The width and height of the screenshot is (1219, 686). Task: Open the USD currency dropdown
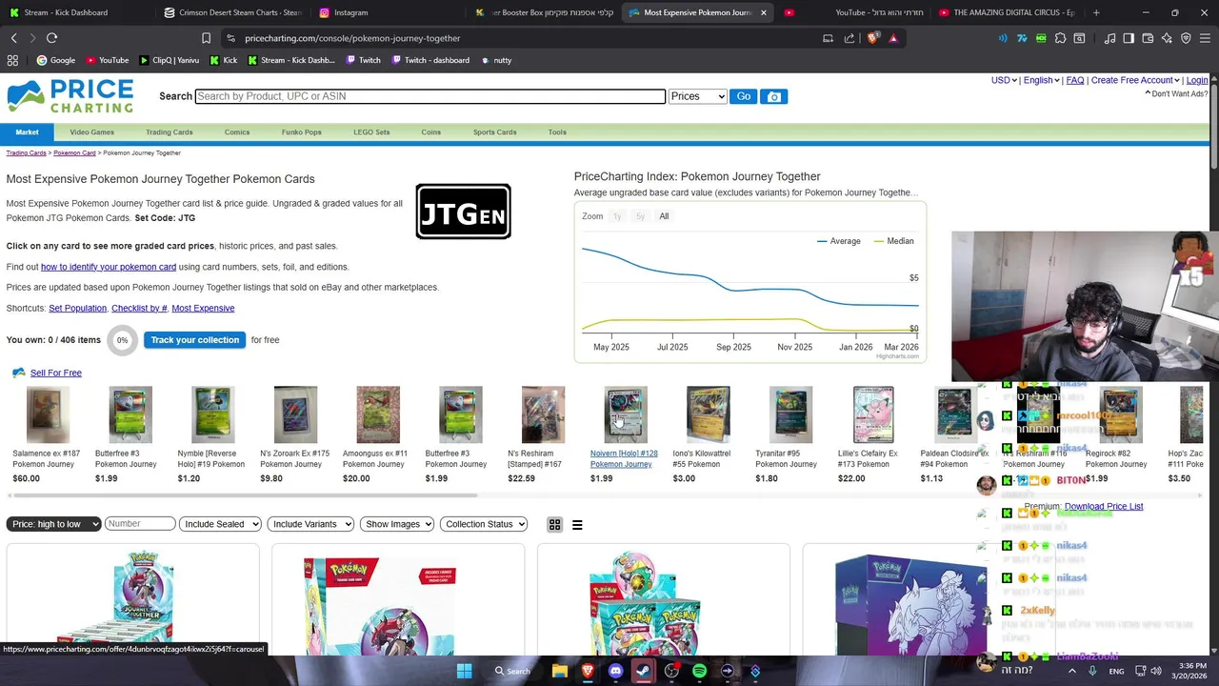pos(1004,80)
